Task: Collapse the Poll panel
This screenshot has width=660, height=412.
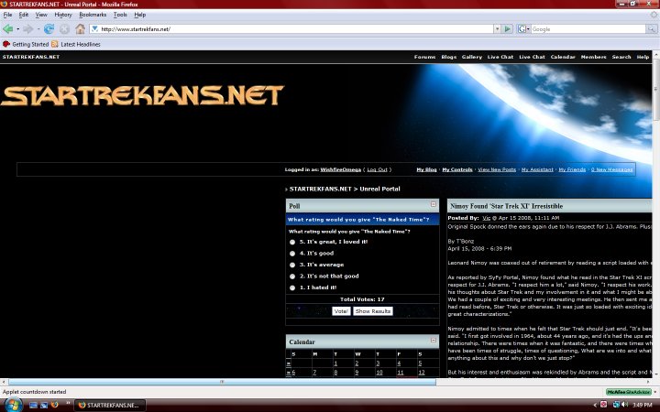Action: click(433, 204)
